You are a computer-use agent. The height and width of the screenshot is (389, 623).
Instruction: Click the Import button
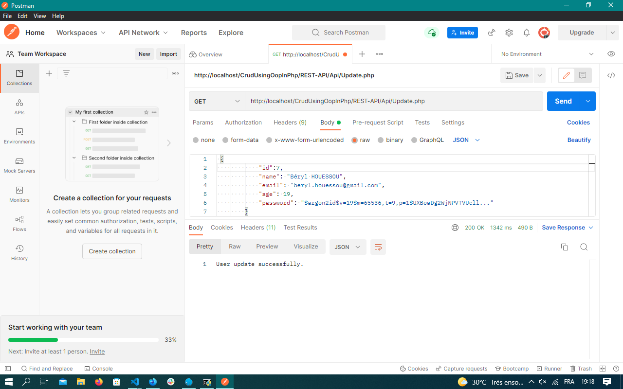tap(168, 54)
